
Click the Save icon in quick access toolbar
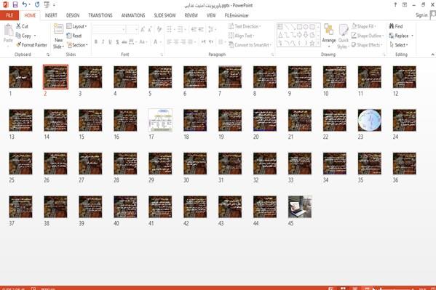[x=15, y=4]
